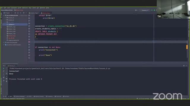The height and width of the screenshot is (106, 190).
Task: Open lesson_3.py in project tree
Action: coord(12,29)
